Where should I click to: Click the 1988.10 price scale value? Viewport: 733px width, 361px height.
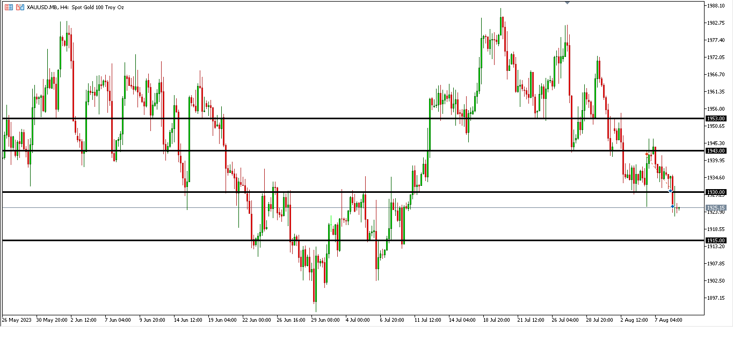point(716,6)
